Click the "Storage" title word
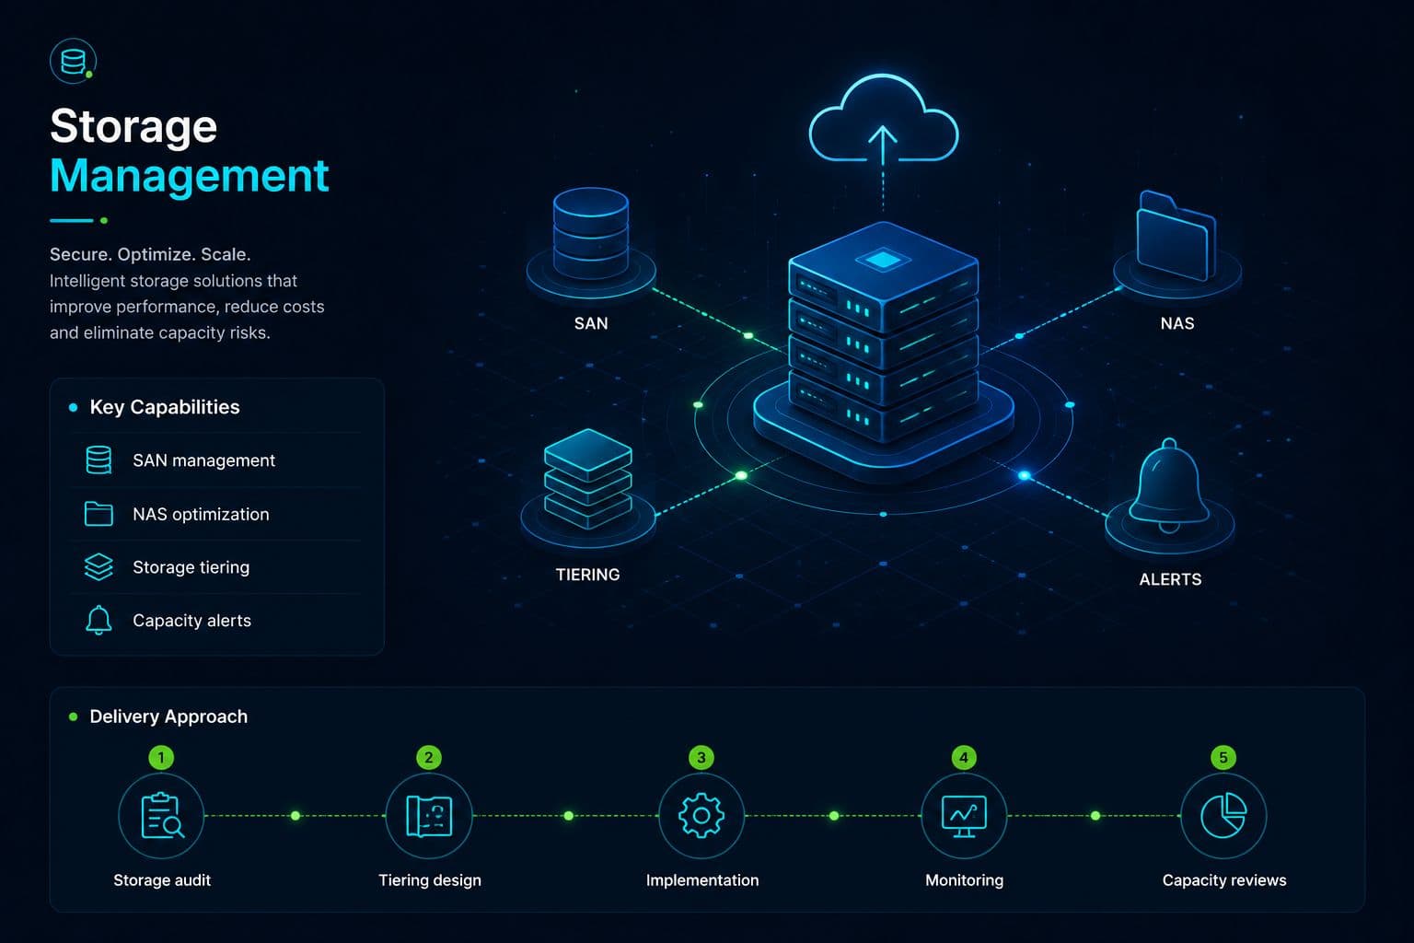Viewport: 1414px width, 943px height. tap(133, 126)
